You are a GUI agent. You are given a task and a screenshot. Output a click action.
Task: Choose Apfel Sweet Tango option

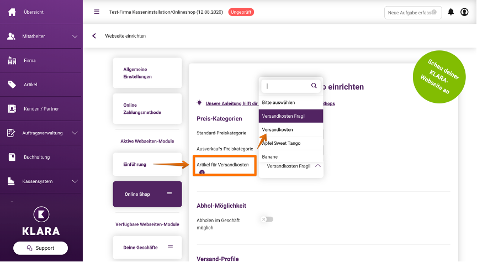click(291, 143)
